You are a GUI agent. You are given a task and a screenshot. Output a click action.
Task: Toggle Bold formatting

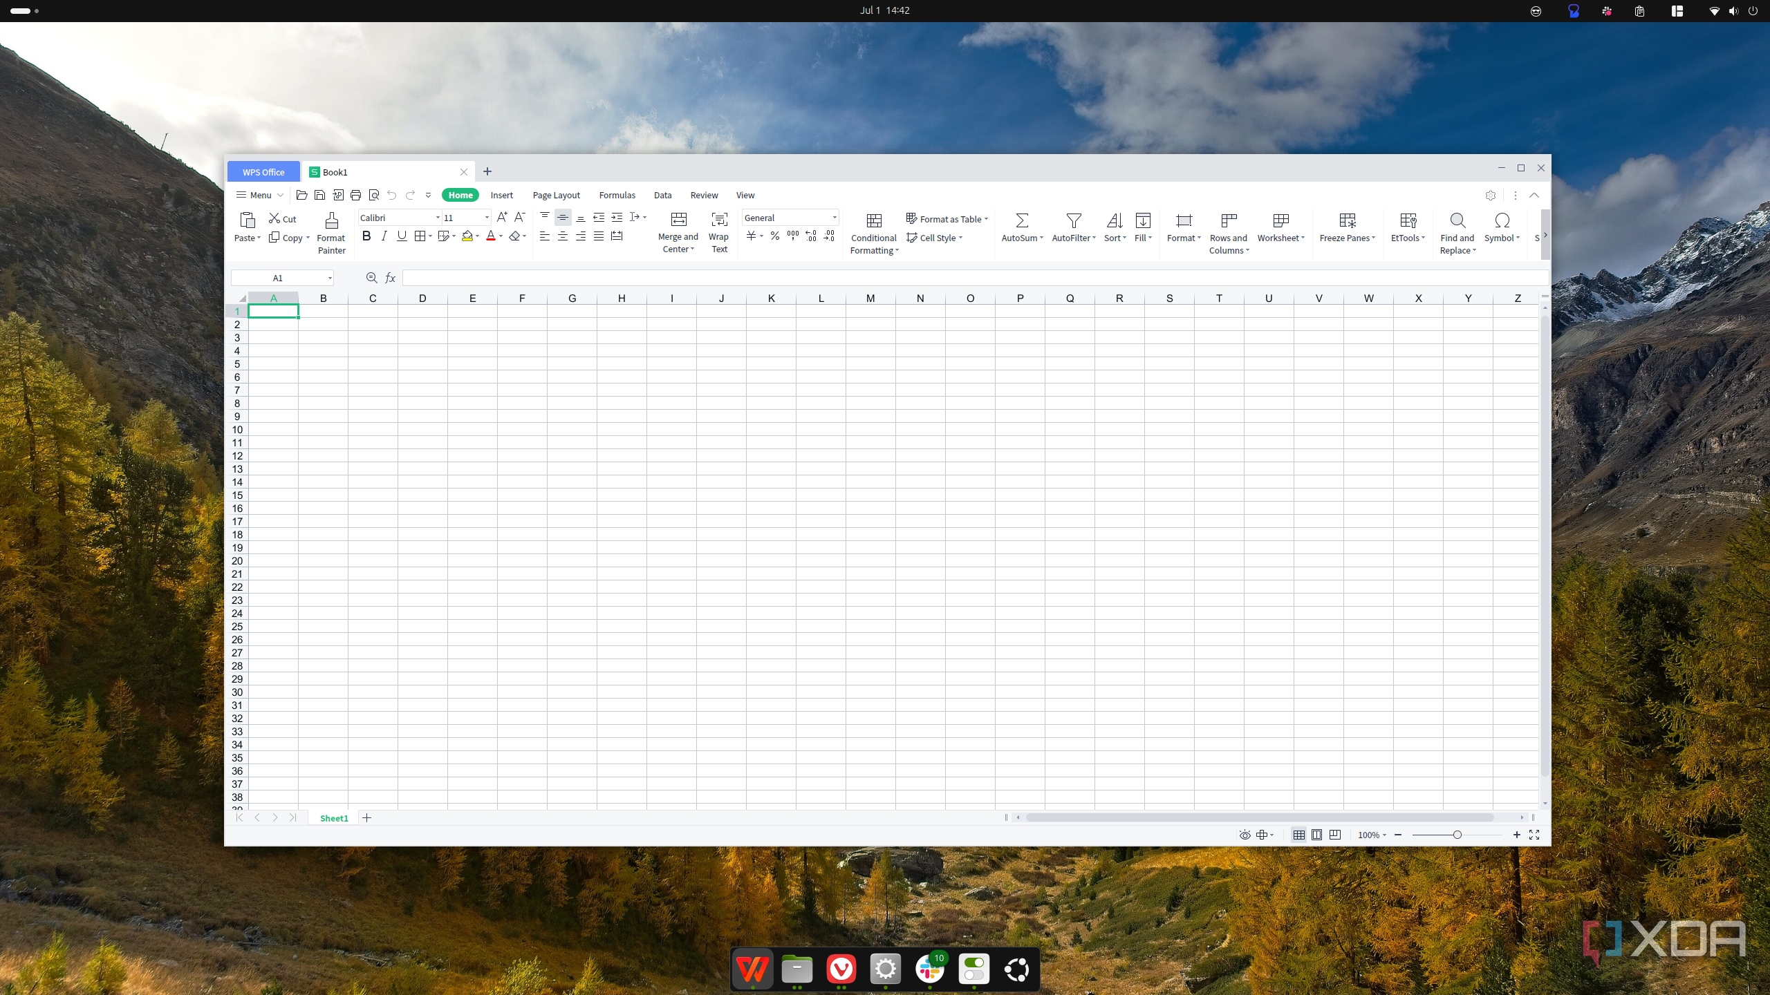366,236
